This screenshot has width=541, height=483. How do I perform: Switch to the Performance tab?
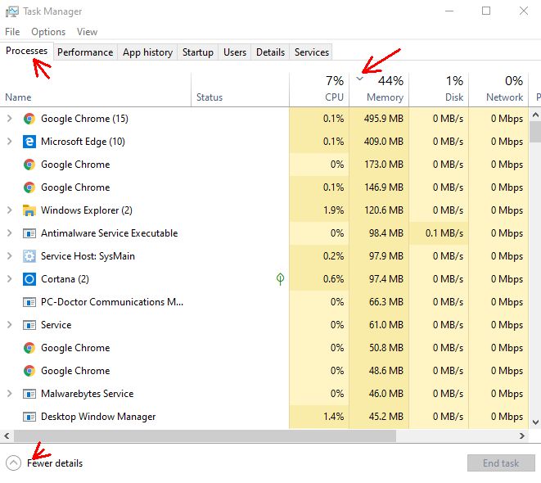85,52
